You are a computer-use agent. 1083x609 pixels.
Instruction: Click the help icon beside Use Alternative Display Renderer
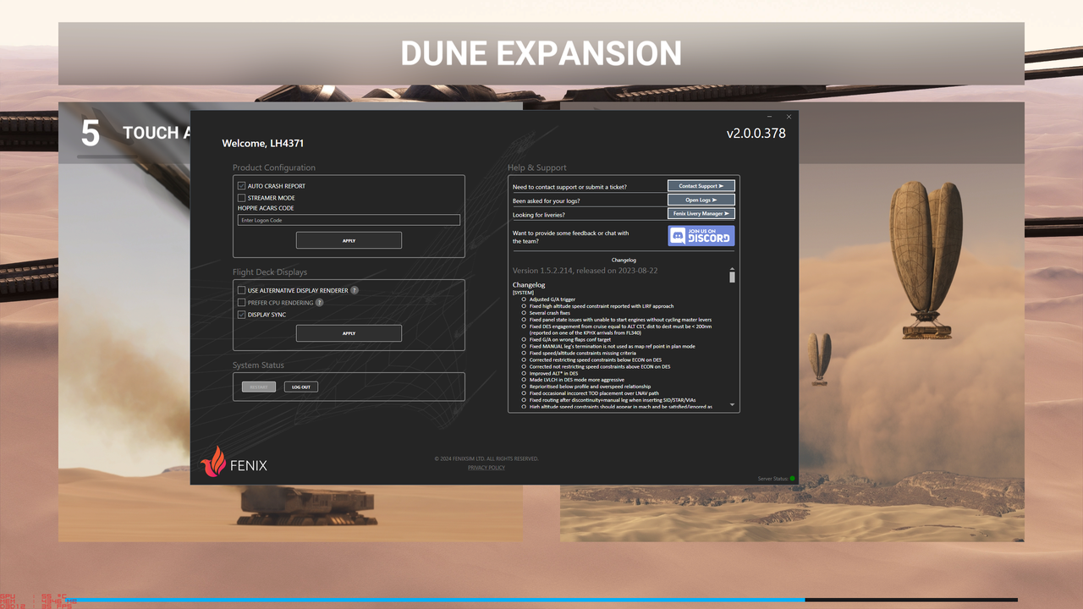point(355,290)
